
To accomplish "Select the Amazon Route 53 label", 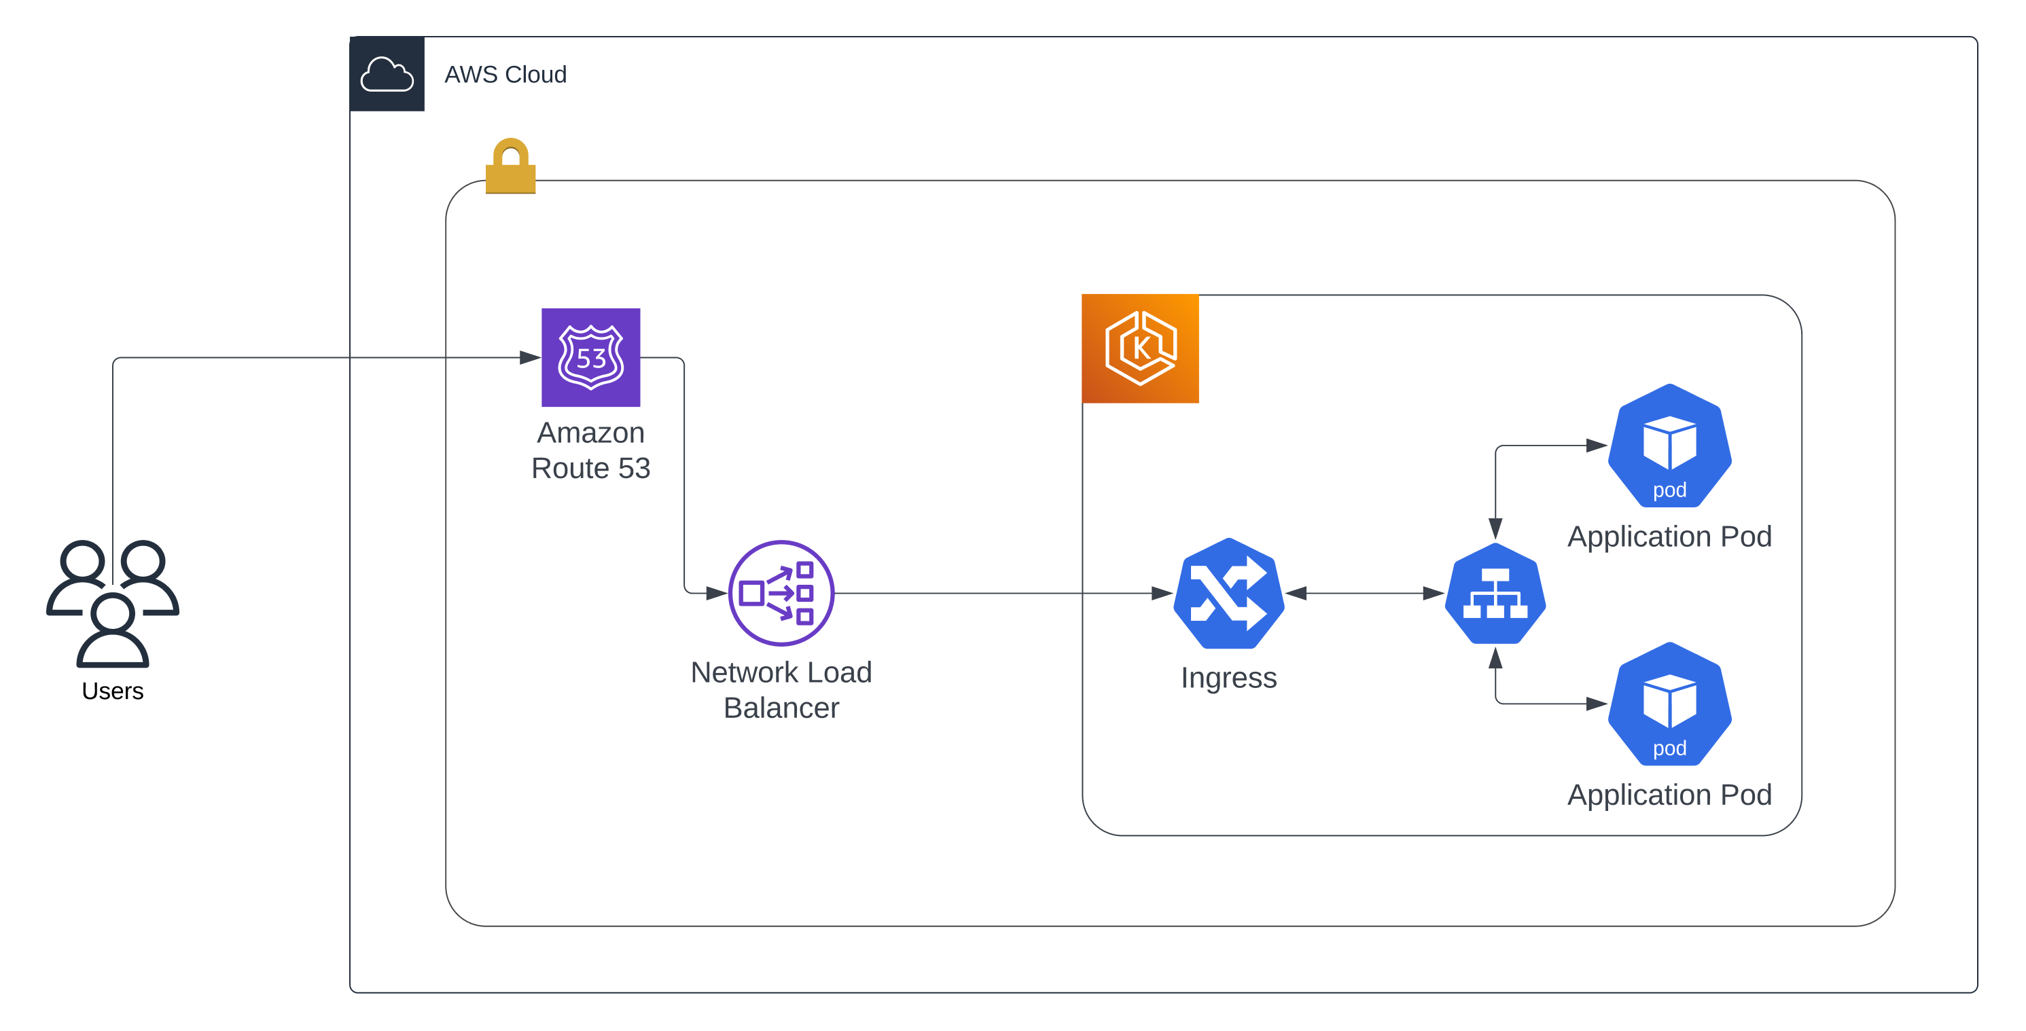I will tap(590, 450).
